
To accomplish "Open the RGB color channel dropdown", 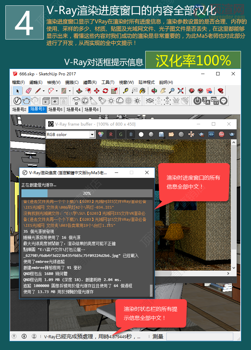I will click(x=92, y=134).
